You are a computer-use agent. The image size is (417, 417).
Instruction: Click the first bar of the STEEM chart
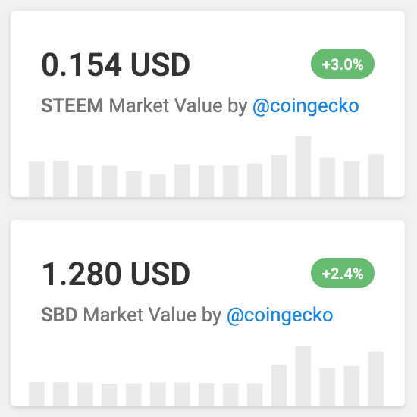(36, 179)
